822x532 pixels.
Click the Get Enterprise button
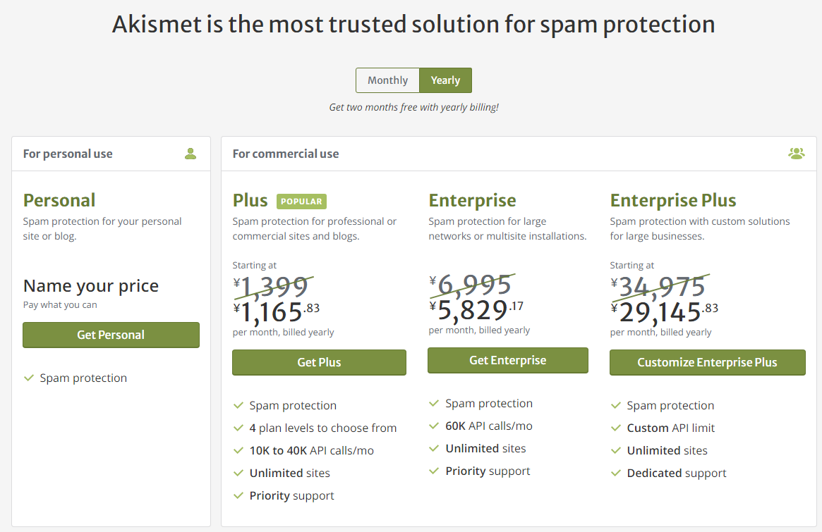pyautogui.click(x=508, y=360)
